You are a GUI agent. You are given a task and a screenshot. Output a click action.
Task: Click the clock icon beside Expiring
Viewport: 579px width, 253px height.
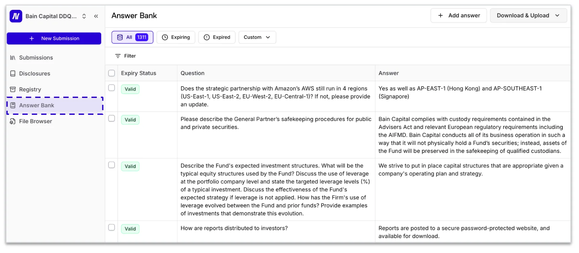coord(165,37)
